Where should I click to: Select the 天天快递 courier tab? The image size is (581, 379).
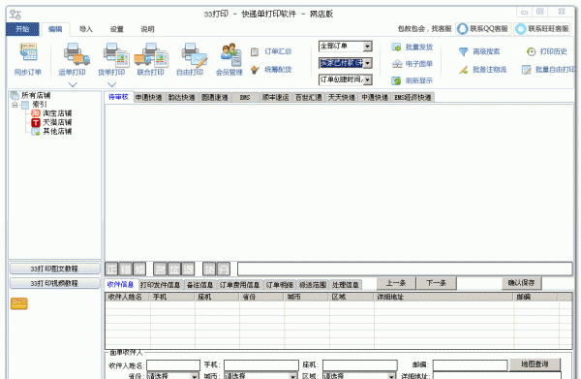342,97
